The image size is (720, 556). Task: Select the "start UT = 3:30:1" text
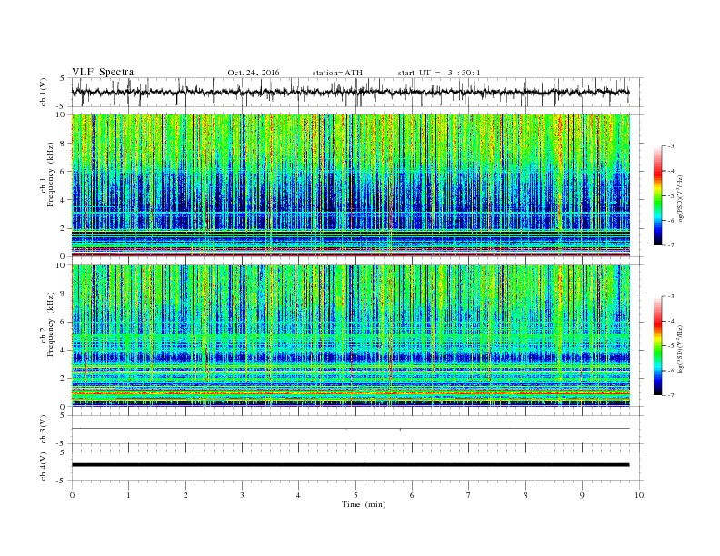pyautogui.click(x=439, y=73)
